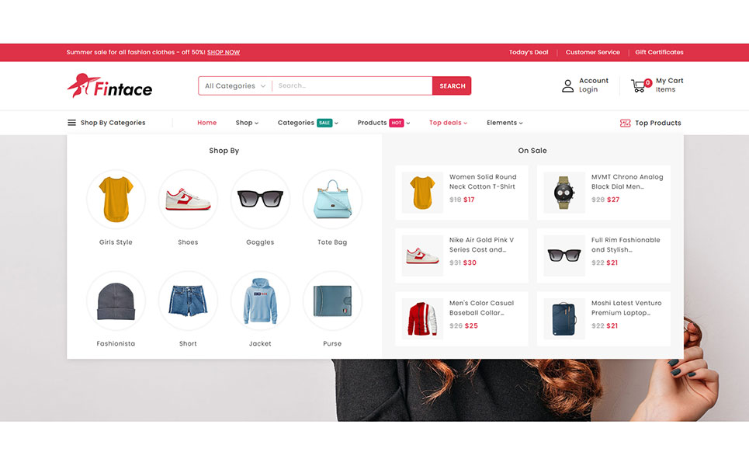Screen dimensions: 749x466
Task: Select the Fashionista beanie category icon
Action: (116, 301)
